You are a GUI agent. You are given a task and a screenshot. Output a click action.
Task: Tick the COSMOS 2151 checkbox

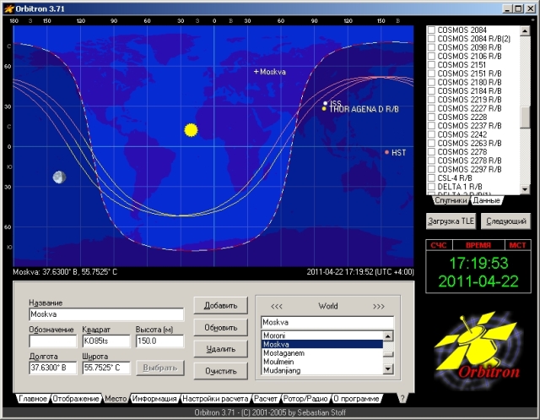click(x=431, y=65)
